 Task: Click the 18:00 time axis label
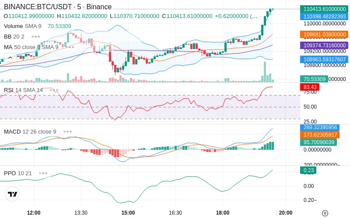[223, 213]
